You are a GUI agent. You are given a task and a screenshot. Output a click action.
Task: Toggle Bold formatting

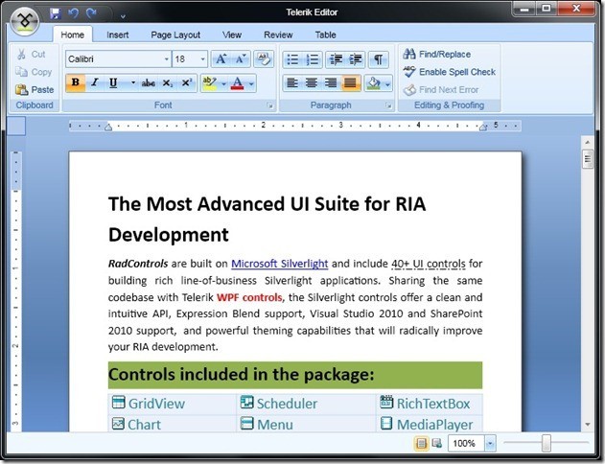point(76,83)
